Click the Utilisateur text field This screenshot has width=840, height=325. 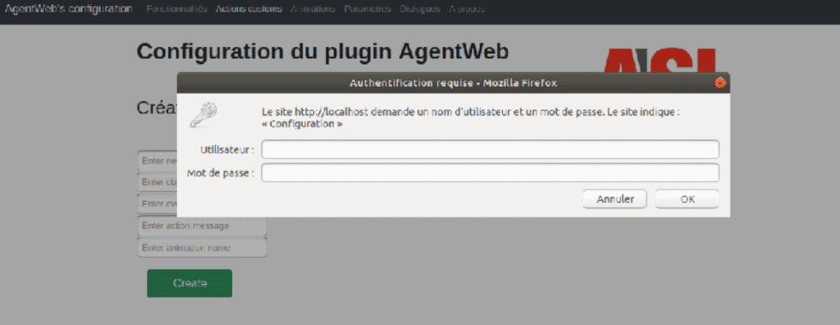490,149
